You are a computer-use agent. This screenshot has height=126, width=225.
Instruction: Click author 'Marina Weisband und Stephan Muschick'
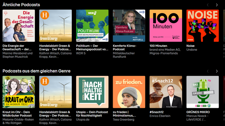pyautogui.click(x=18, y=55)
